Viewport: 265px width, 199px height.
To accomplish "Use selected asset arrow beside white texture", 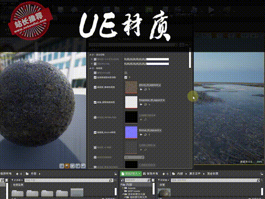I will click(x=141, y=104).
